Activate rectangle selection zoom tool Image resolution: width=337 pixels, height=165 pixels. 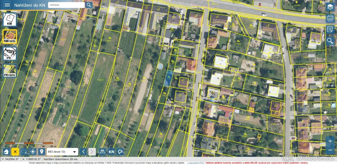24,152
